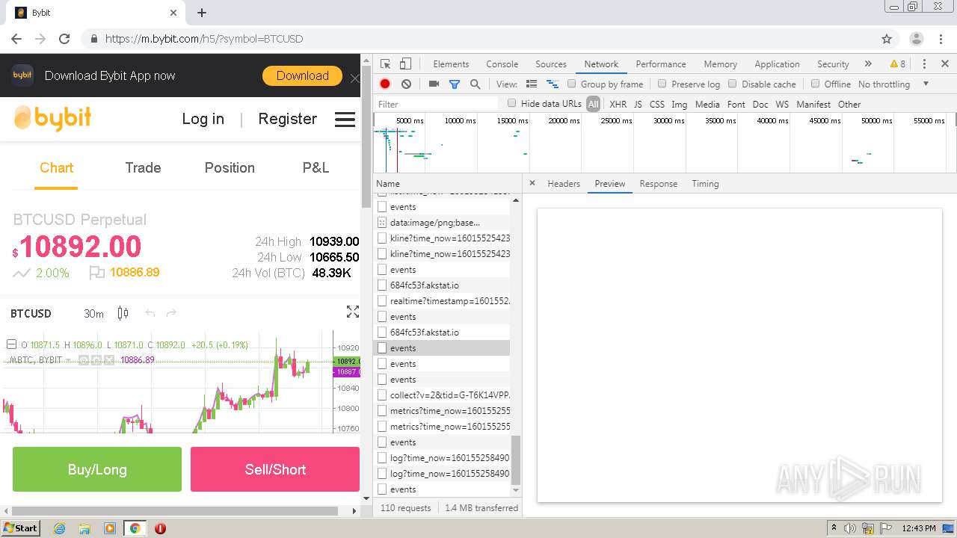This screenshot has height=538, width=957.
Task: Tick the Offline checkbox
Action: pyautogui.click(x=815, y=84)
